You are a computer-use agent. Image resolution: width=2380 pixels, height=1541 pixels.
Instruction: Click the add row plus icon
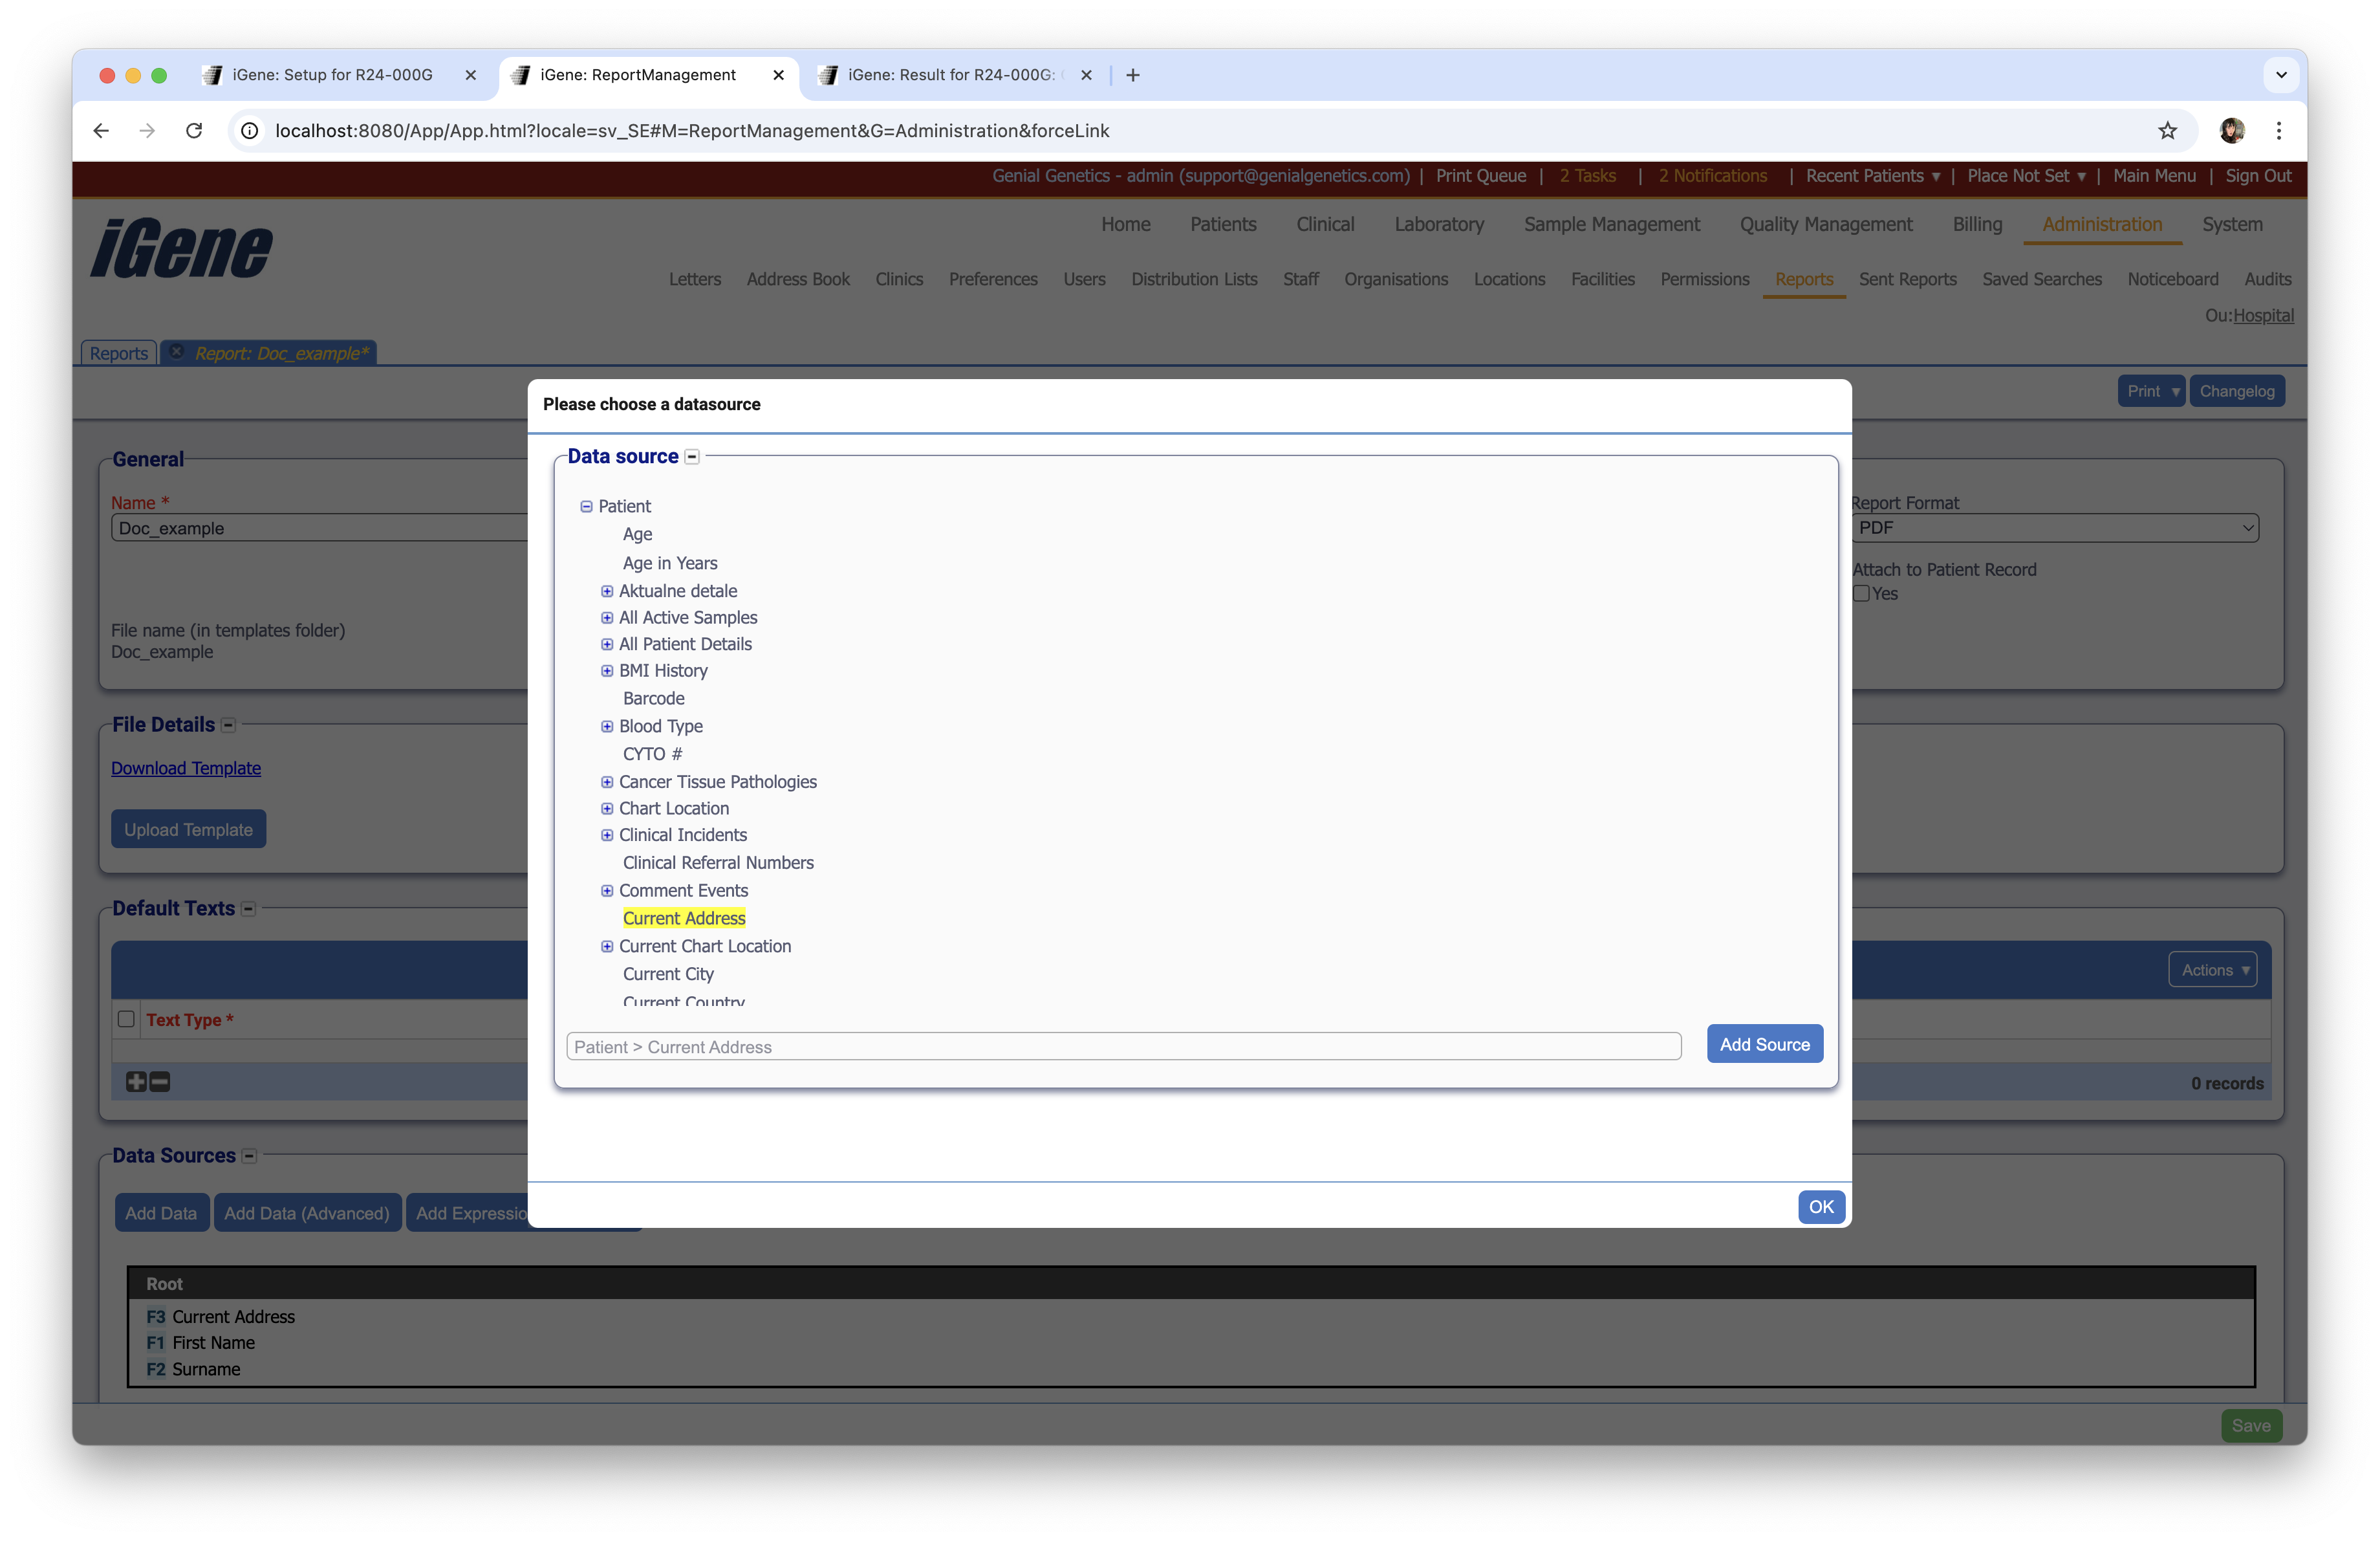coord(136,1082)
